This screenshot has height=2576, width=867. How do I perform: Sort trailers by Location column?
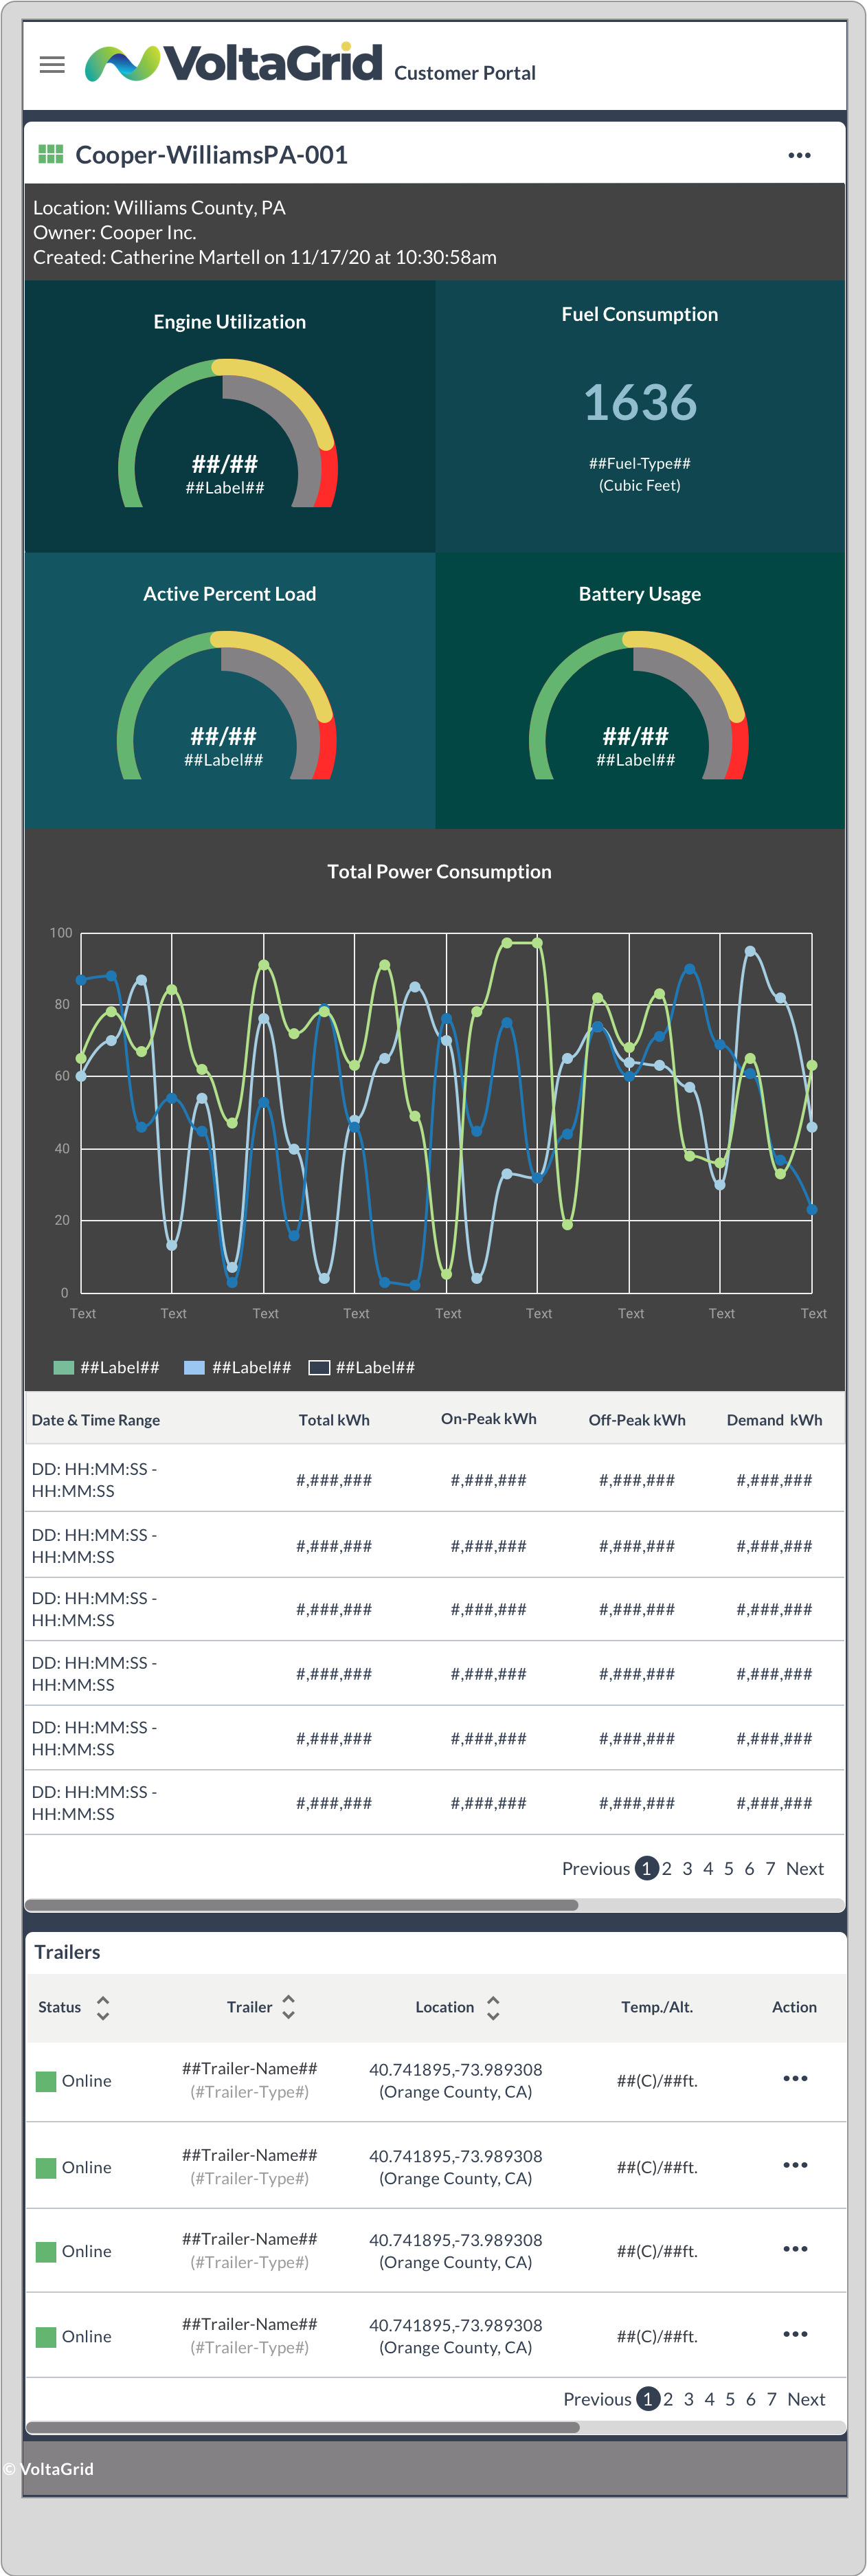492,2007
